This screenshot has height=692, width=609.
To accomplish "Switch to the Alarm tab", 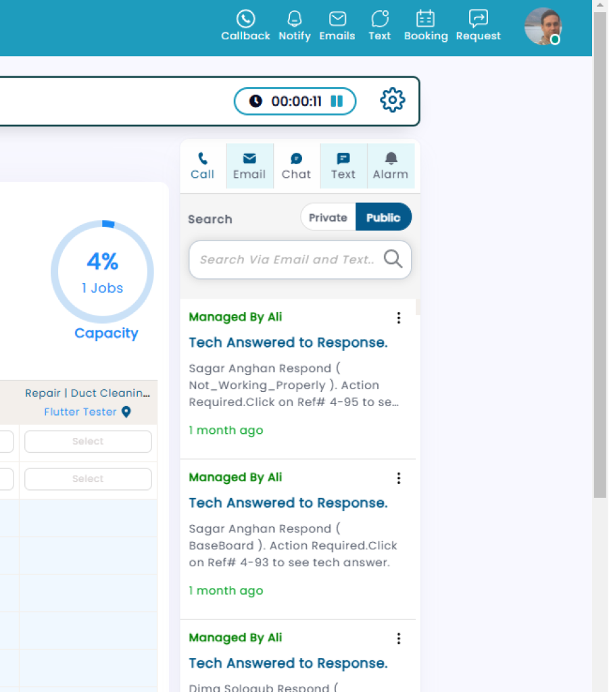I will [391, 166].
